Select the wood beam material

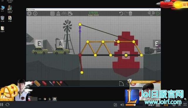point(37,83)
